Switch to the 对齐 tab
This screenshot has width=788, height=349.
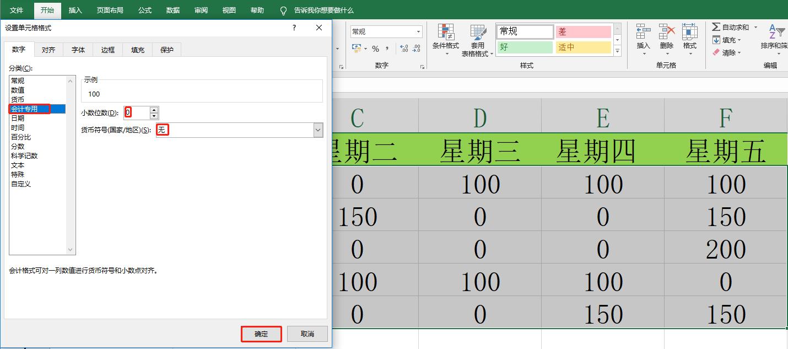tap(48, 50)
